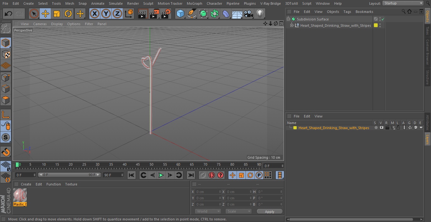Expand the Heart_Shaped_Drinking_Straw object tree
Image resolution: width=431 pixels, height=222 pixels.
coord(292,26)
